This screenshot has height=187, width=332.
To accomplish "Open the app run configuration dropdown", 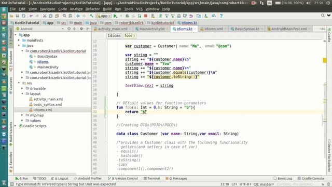I will pyautogui.click(x=104, y=16).
